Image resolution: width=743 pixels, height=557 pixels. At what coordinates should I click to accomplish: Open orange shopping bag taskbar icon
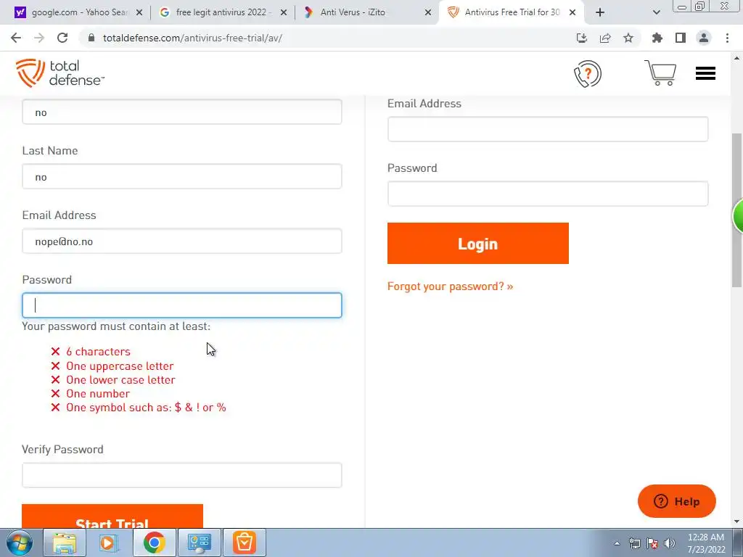point(244,542)
